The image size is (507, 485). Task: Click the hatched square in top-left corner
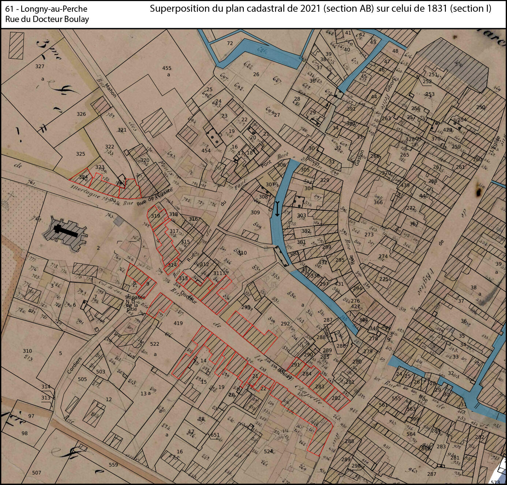pyautogui.click(x=16, y=45)
